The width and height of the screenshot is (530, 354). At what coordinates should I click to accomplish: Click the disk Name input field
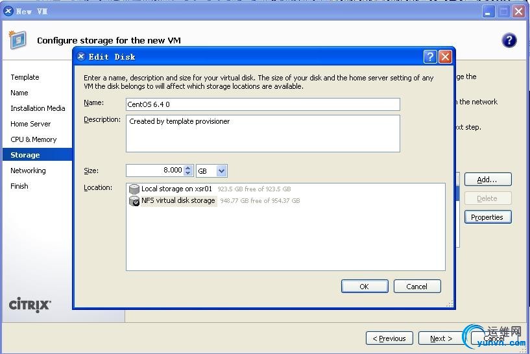pyautogui.click(x=263, y=104)
